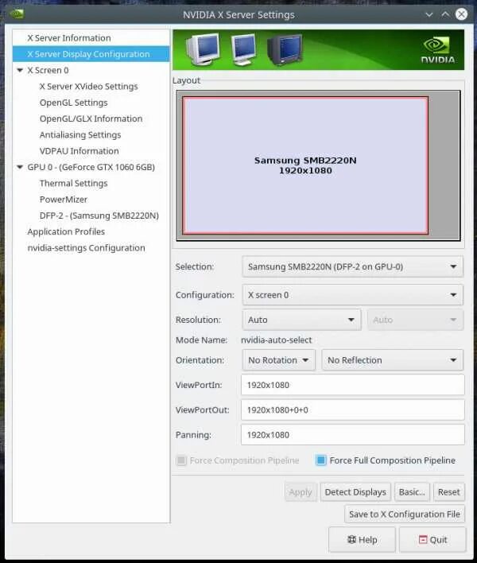Open Help panel
Image resolution: width=477 pixels, height=563 pixels.
(x=362, y=539)
